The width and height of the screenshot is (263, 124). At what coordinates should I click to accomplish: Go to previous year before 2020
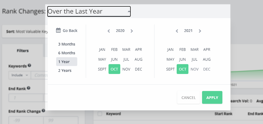click(x=109, y=31)
